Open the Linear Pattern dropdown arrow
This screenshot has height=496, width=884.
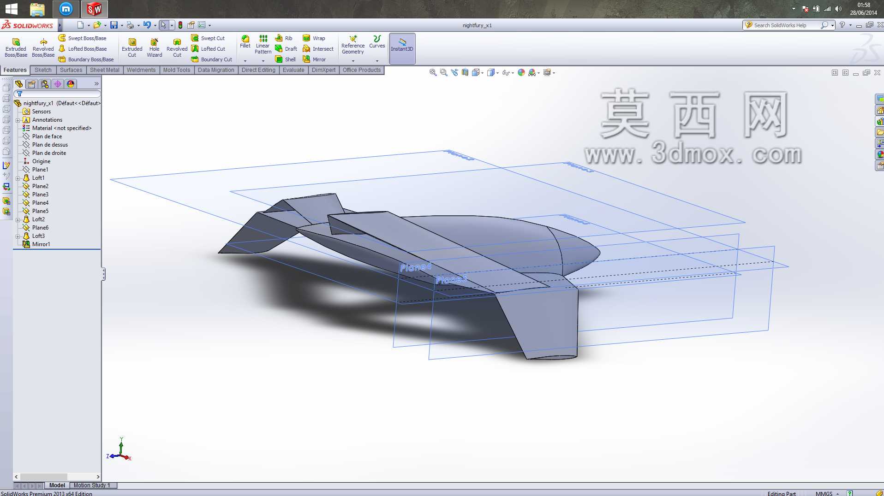point(263,60)
